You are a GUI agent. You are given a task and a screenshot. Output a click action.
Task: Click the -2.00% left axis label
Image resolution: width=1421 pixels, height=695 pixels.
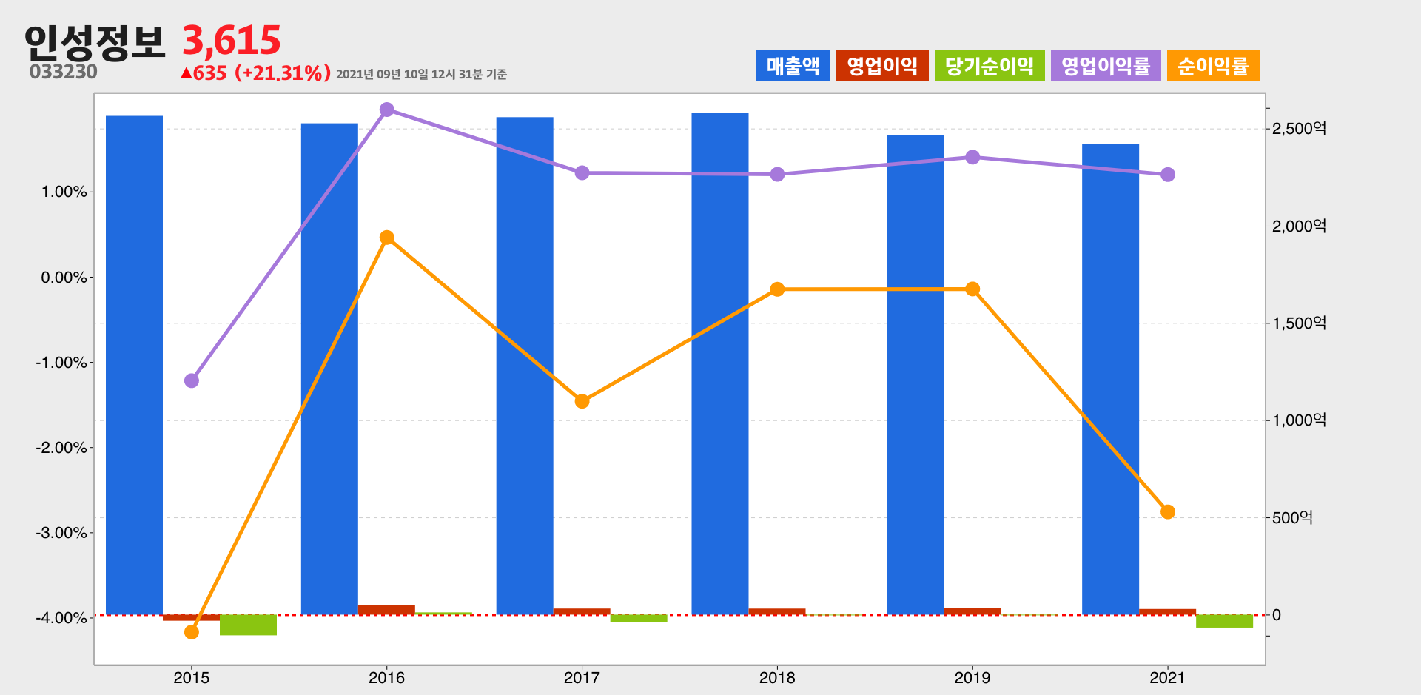(x=61, y=448)
